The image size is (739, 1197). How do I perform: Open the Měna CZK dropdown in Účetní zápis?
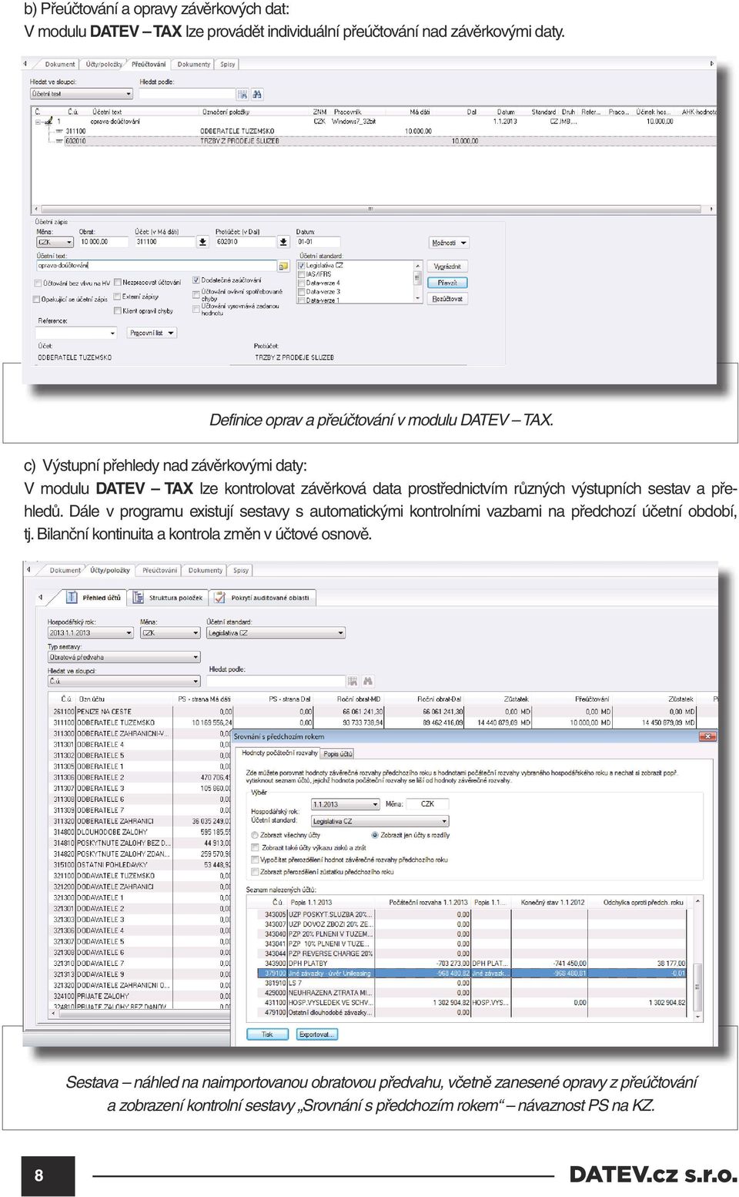[x=55, y=242]
